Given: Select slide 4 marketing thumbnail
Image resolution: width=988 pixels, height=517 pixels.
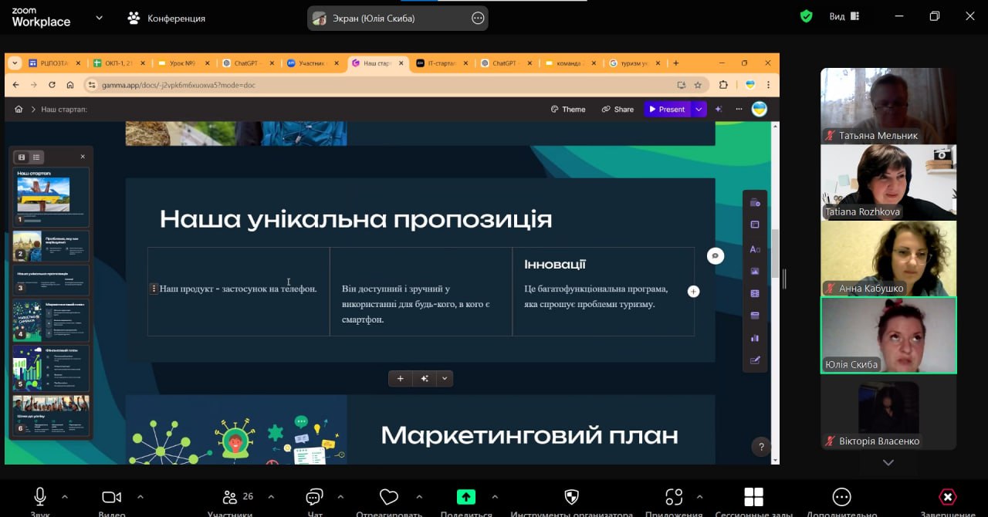Looking at the screenshot, I should [x=51, y=320].
